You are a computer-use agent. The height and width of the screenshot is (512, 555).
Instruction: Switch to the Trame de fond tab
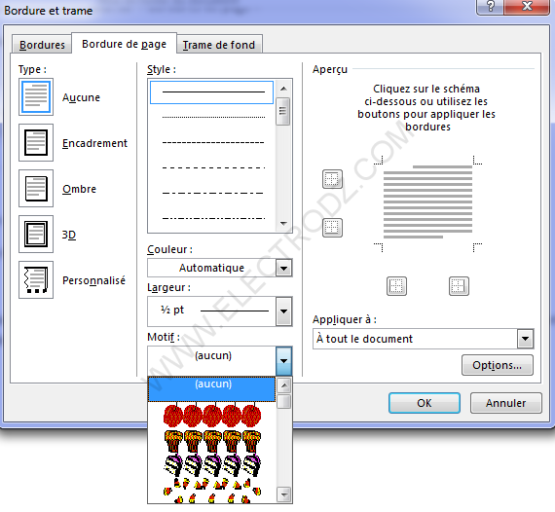click(x=219, y=45)
